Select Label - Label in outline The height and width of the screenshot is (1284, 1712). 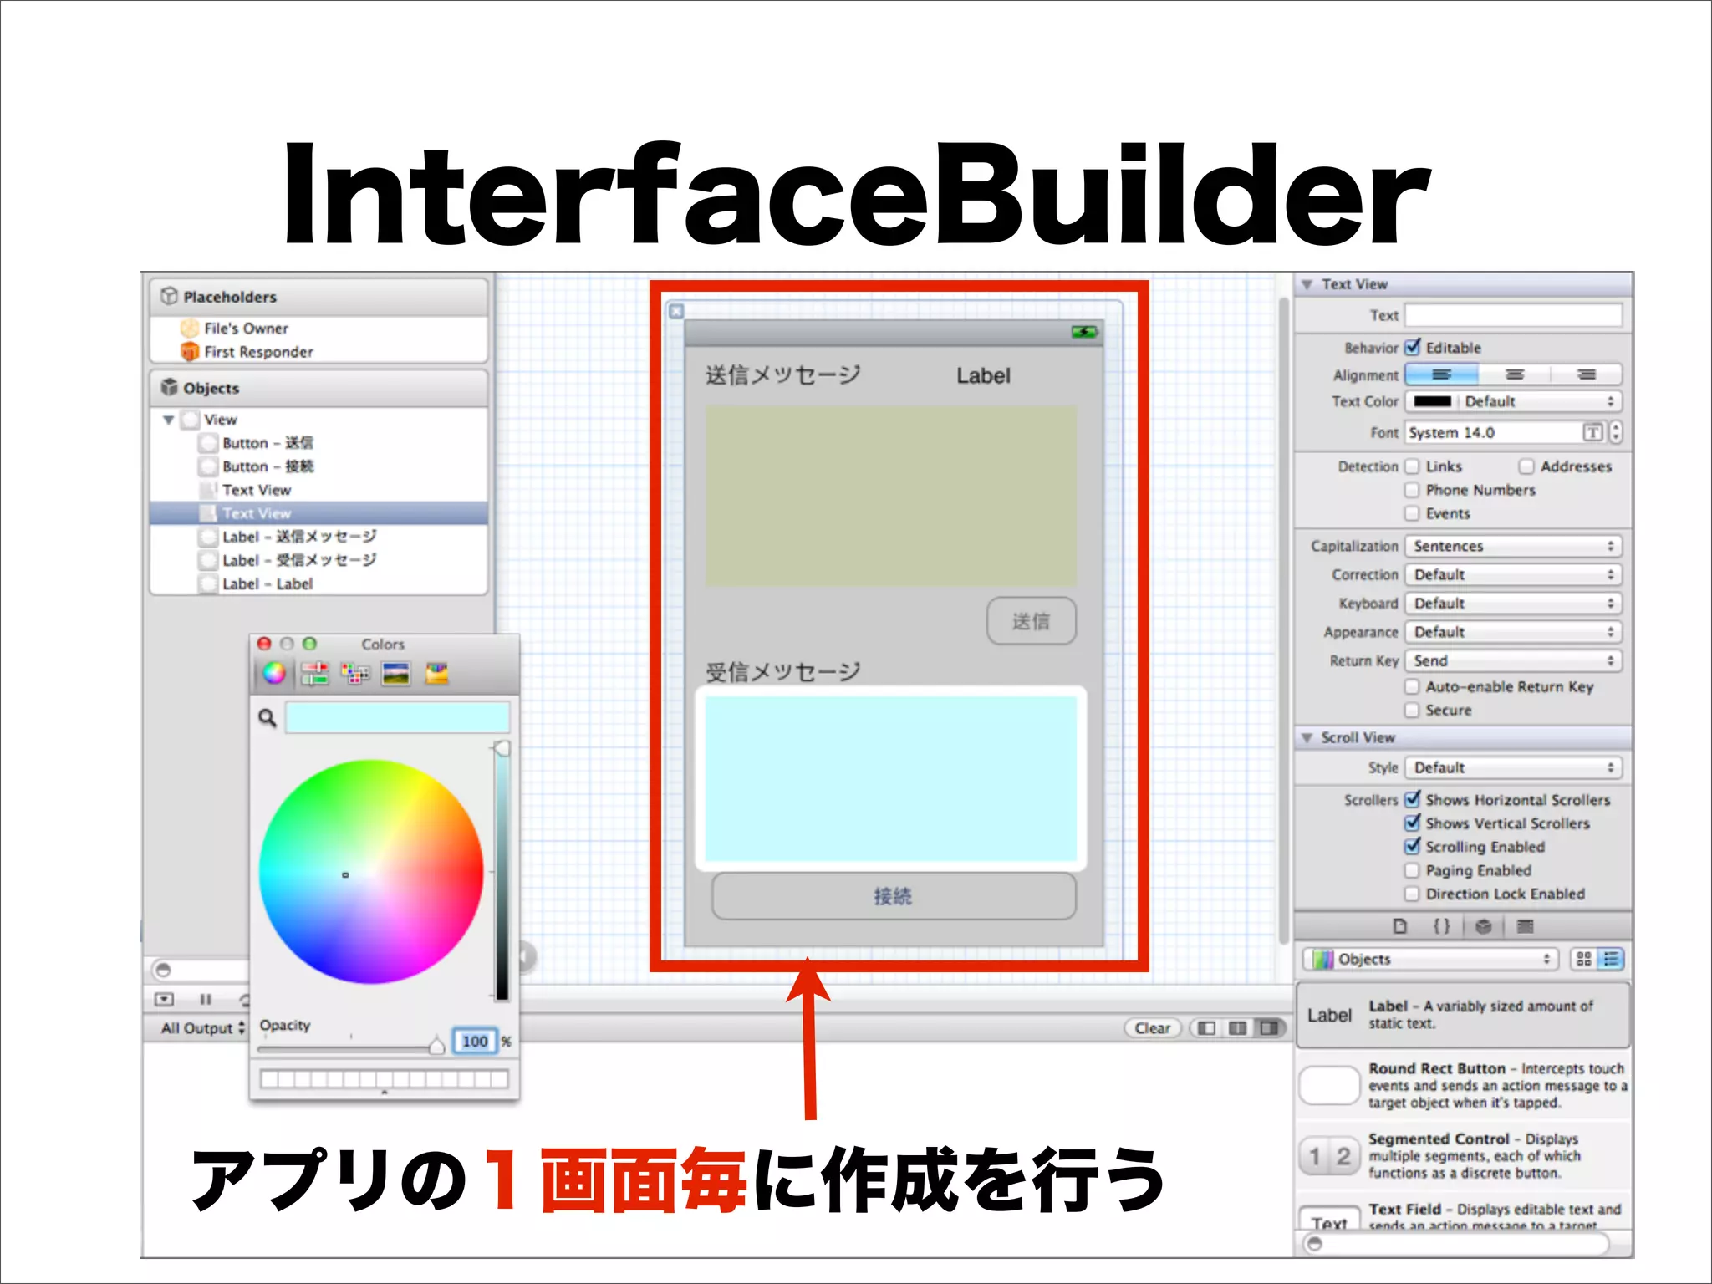[x=267, y=583]
